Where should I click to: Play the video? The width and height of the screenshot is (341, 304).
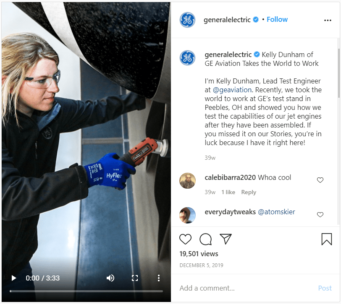point(14,278)
